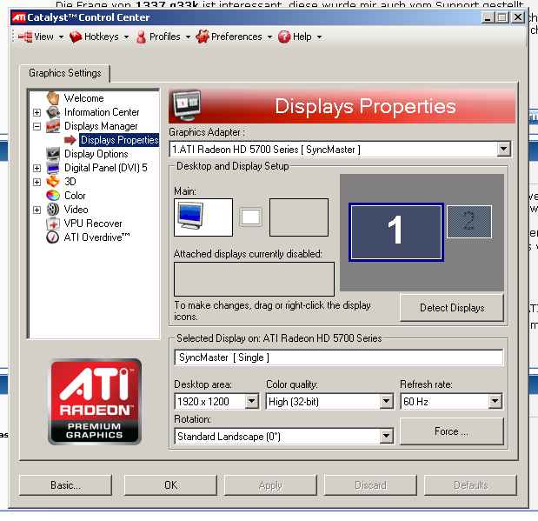This screenshot has width=538, height=521.
Task: Click the Displays Properties header monitor icon
Action: click(187, 105)
